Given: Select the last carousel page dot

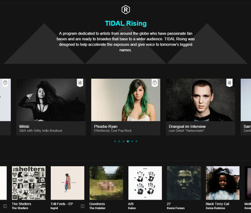Looking at the screenshot, I should [x=137, y=141].
